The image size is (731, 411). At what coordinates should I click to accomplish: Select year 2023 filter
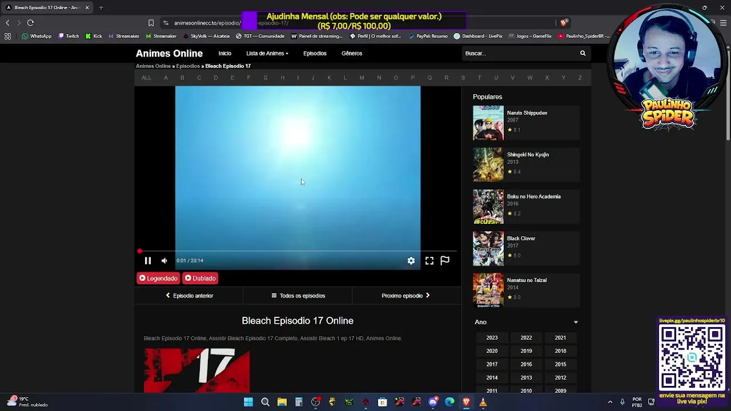[x=492, y=338]
